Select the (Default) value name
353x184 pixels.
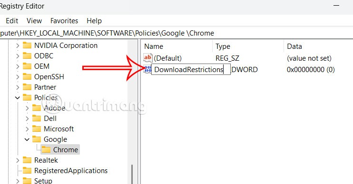(168, 58)
